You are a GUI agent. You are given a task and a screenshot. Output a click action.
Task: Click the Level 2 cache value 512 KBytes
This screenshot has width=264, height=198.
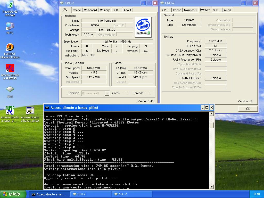(x=141, y=77)
